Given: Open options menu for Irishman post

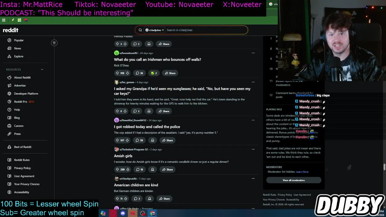Looking at the screenshot, I should pos(253,53).
